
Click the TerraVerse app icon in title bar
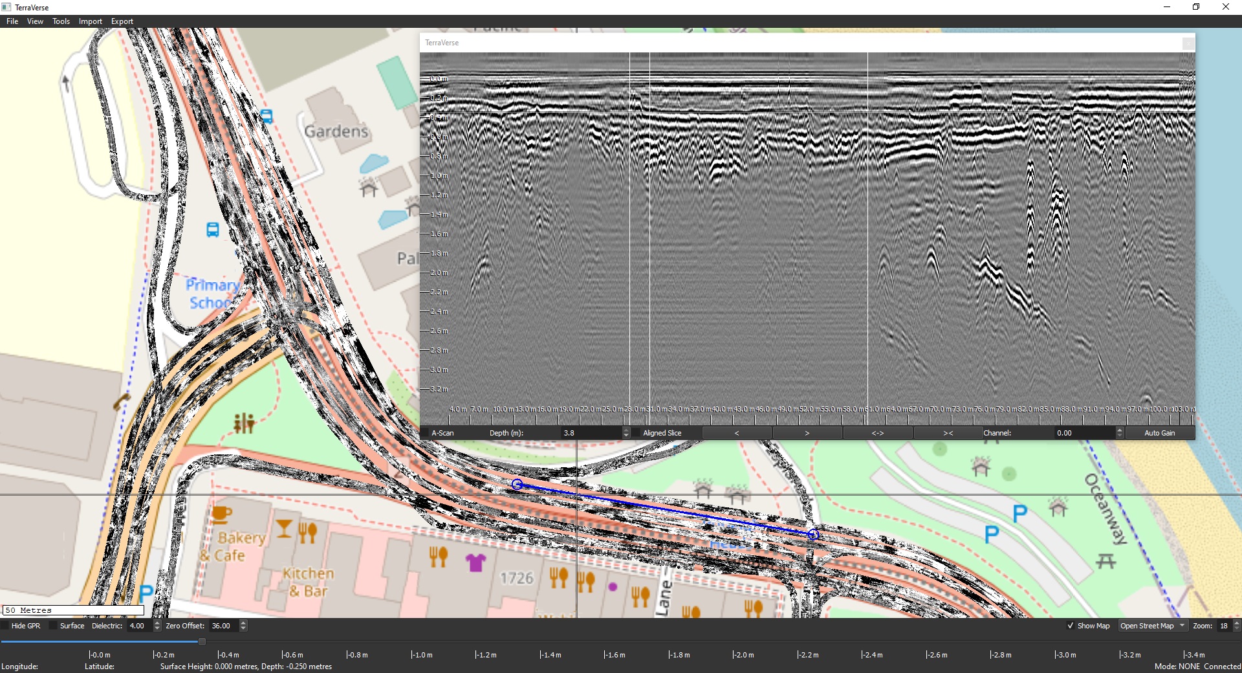coord(6,7)
